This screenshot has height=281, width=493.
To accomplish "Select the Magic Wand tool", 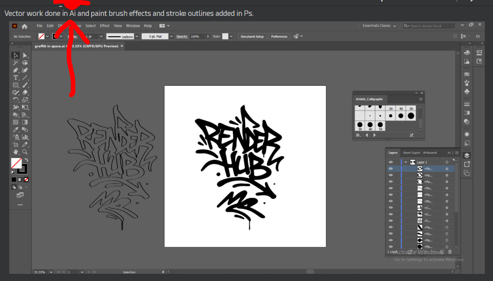I will click(15, 63).
